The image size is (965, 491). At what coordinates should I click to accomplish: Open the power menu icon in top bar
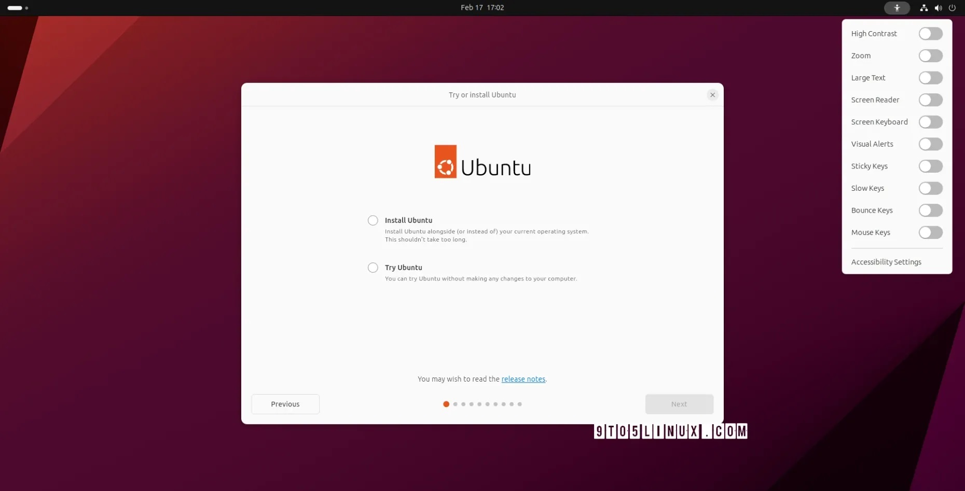(952, 8)
